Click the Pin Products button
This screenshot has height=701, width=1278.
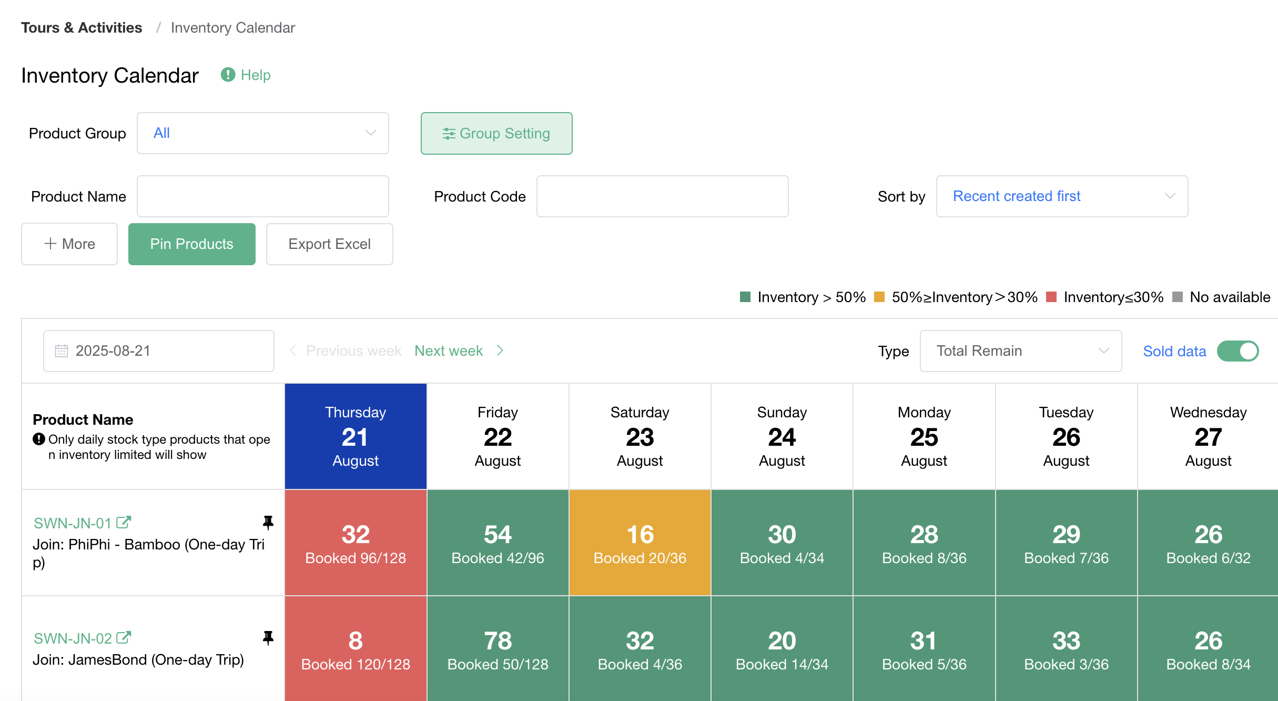pyautogui.click(x=191, y=244)
